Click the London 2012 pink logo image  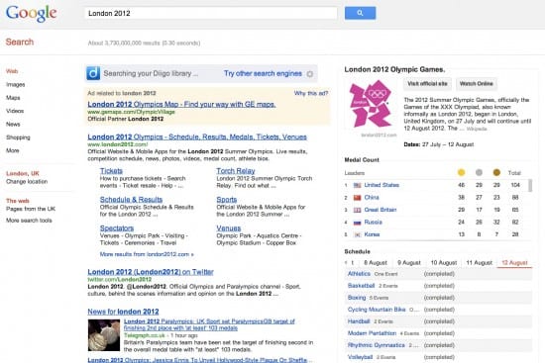pyautogui.click(x=371, y=104)
